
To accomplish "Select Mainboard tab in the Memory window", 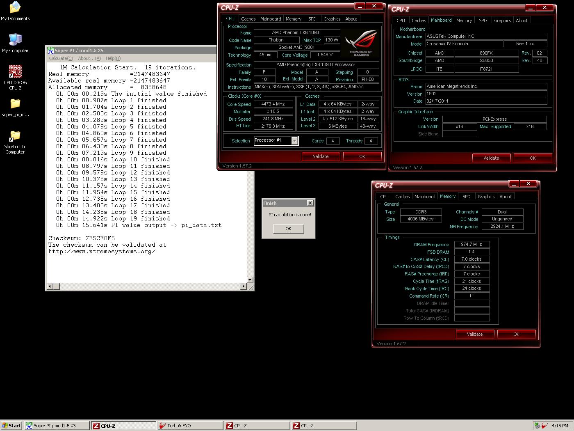I will click(425, 197).
